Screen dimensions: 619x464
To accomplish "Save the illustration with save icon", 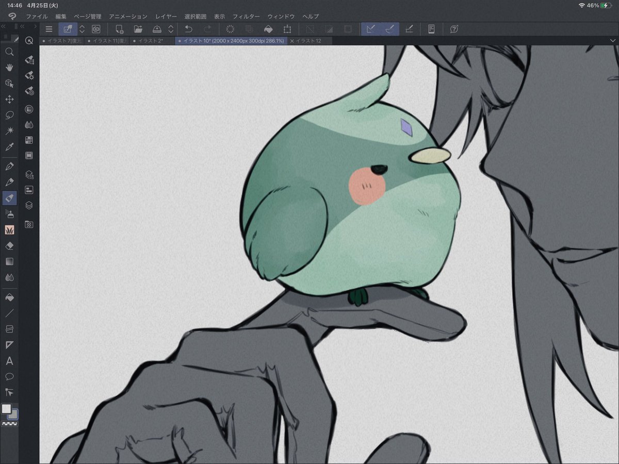I will coord(158,29).
